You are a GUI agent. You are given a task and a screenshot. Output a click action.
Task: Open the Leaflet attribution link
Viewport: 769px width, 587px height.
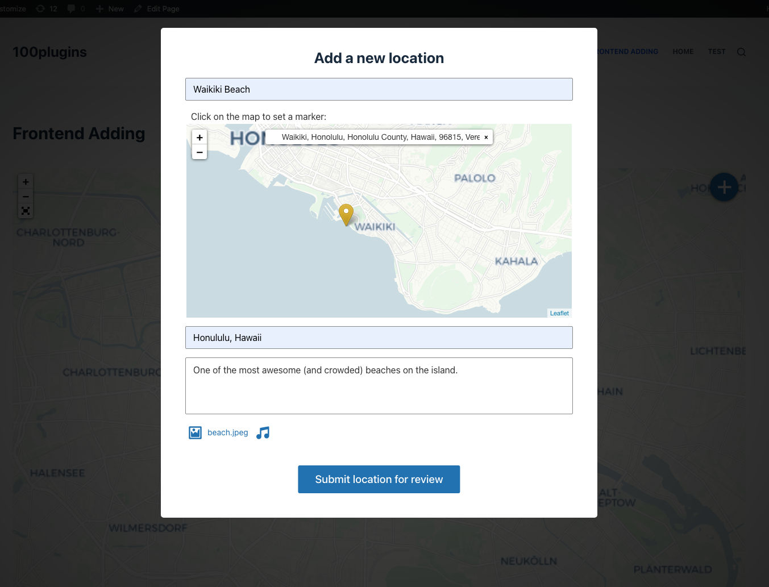[559, 313]
